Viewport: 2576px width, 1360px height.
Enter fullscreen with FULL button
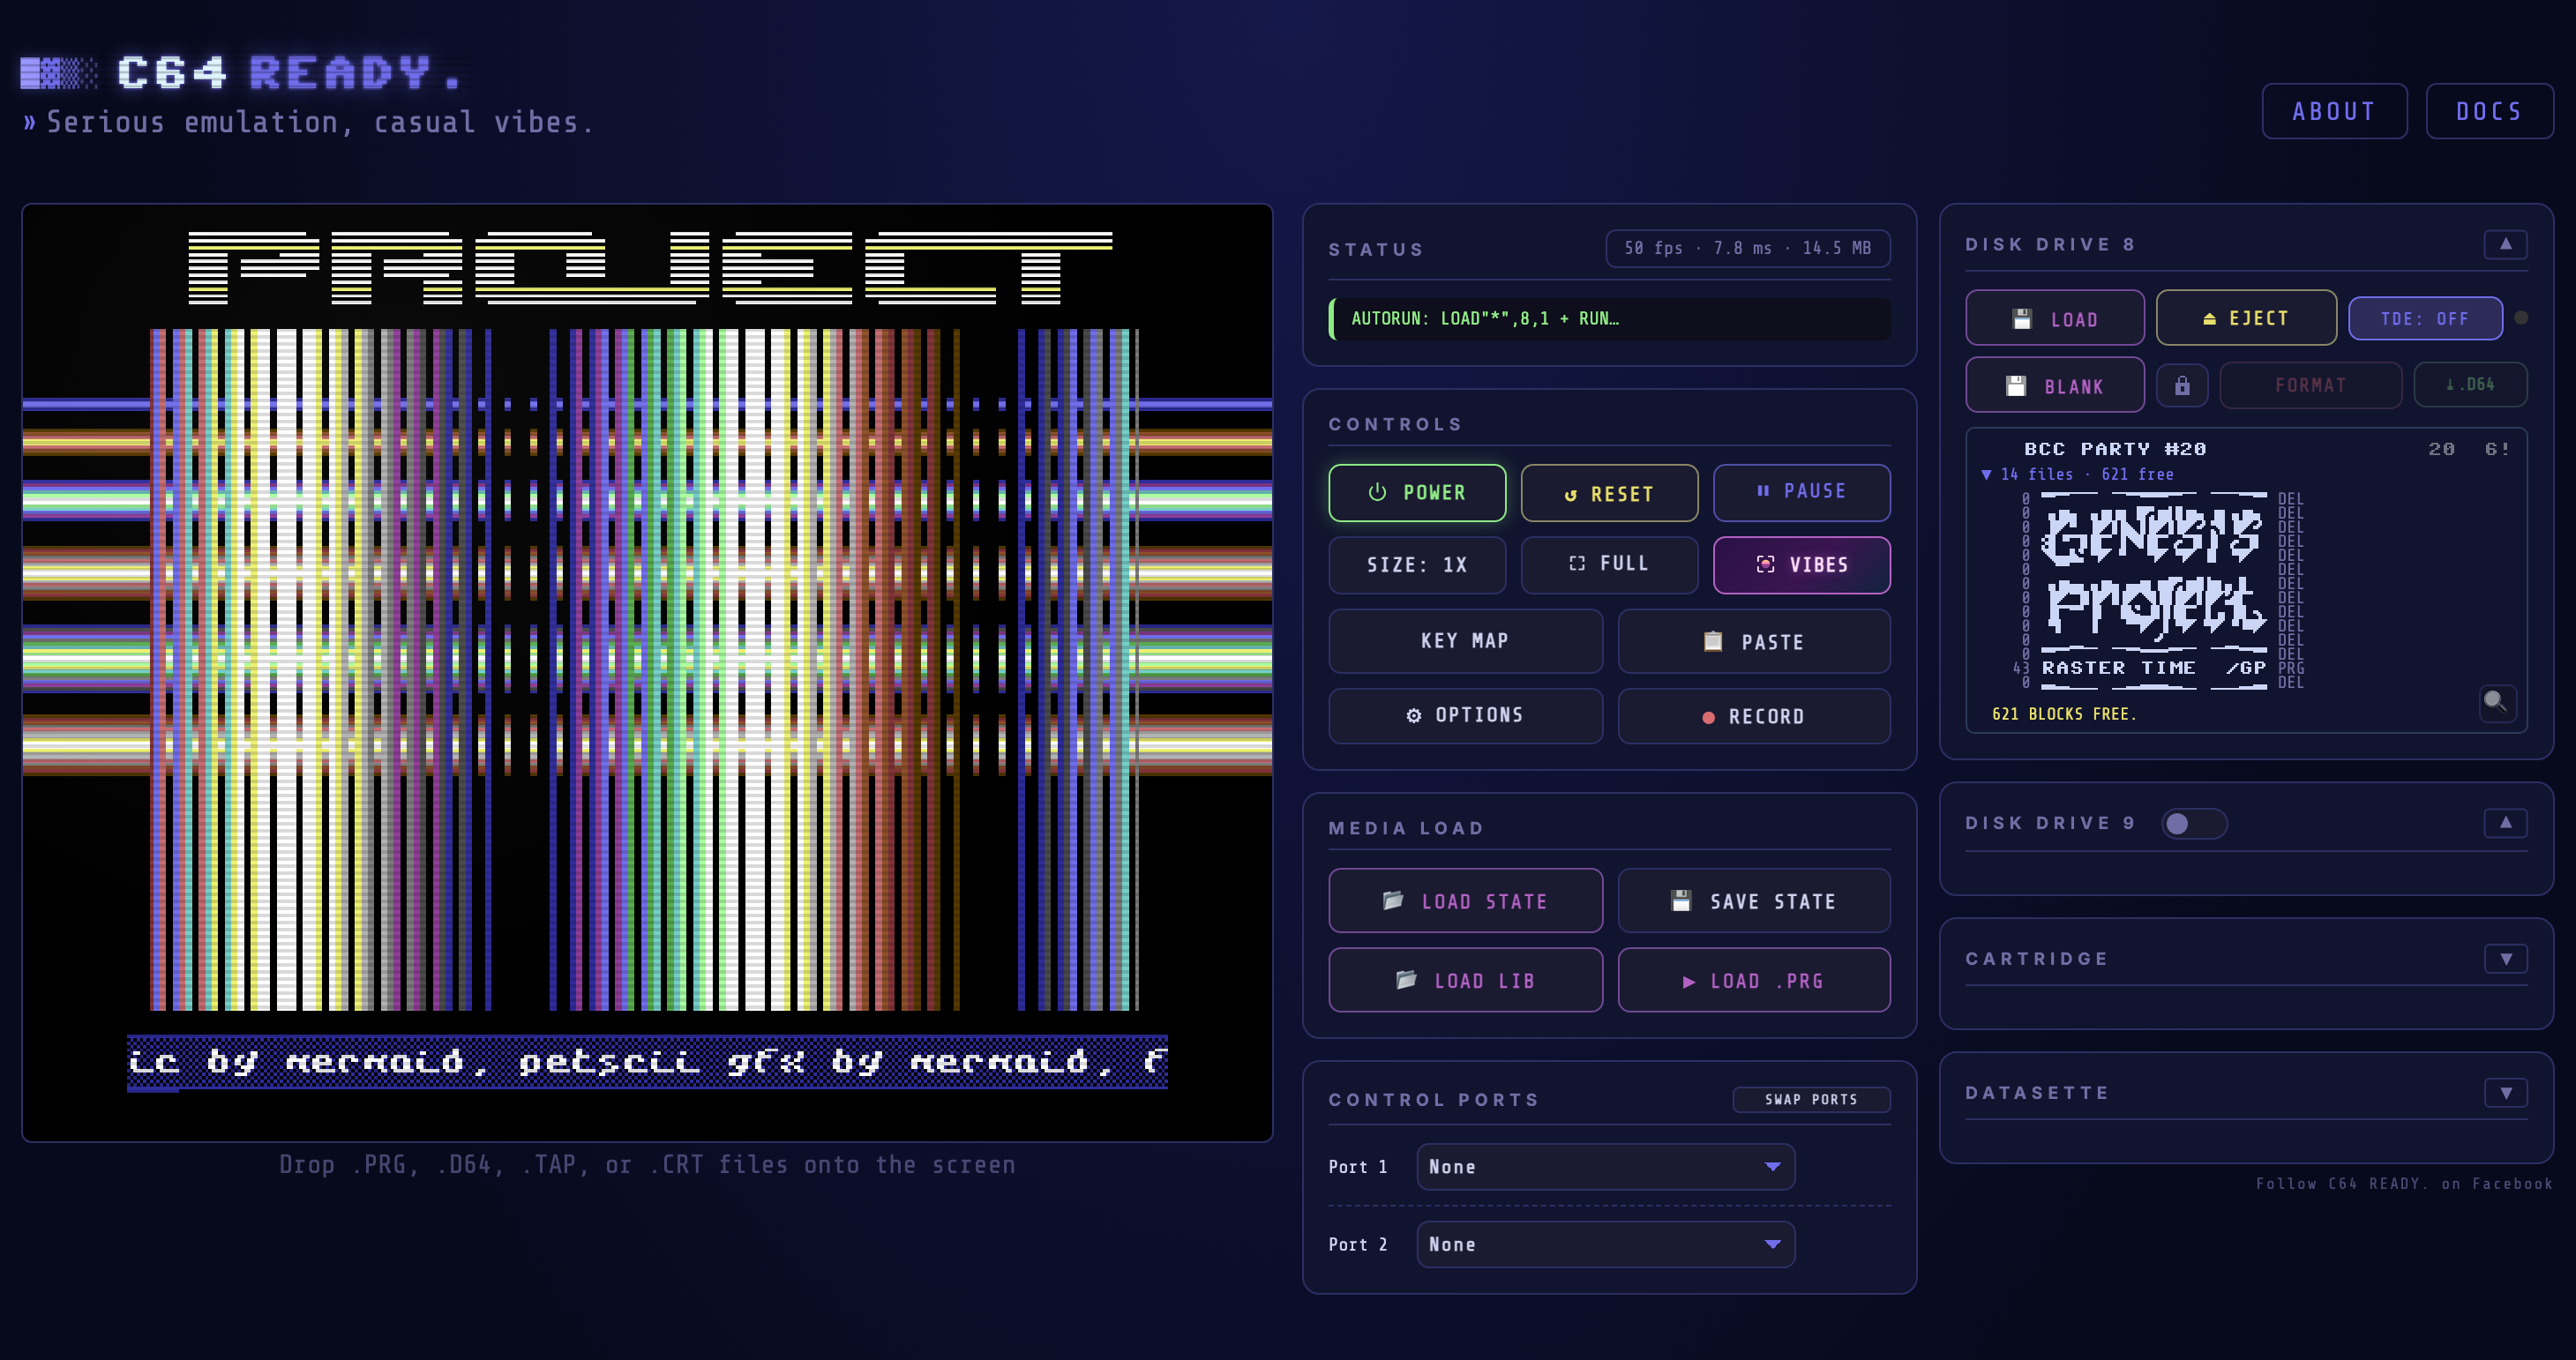tap(1608, 564)
